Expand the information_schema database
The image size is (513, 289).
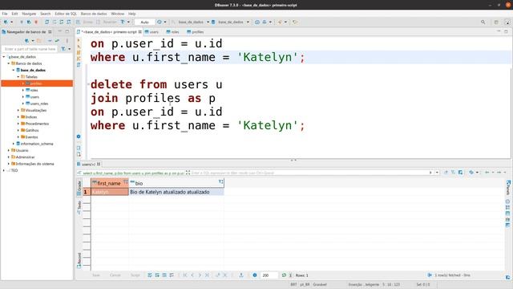(x=14, y=144)
